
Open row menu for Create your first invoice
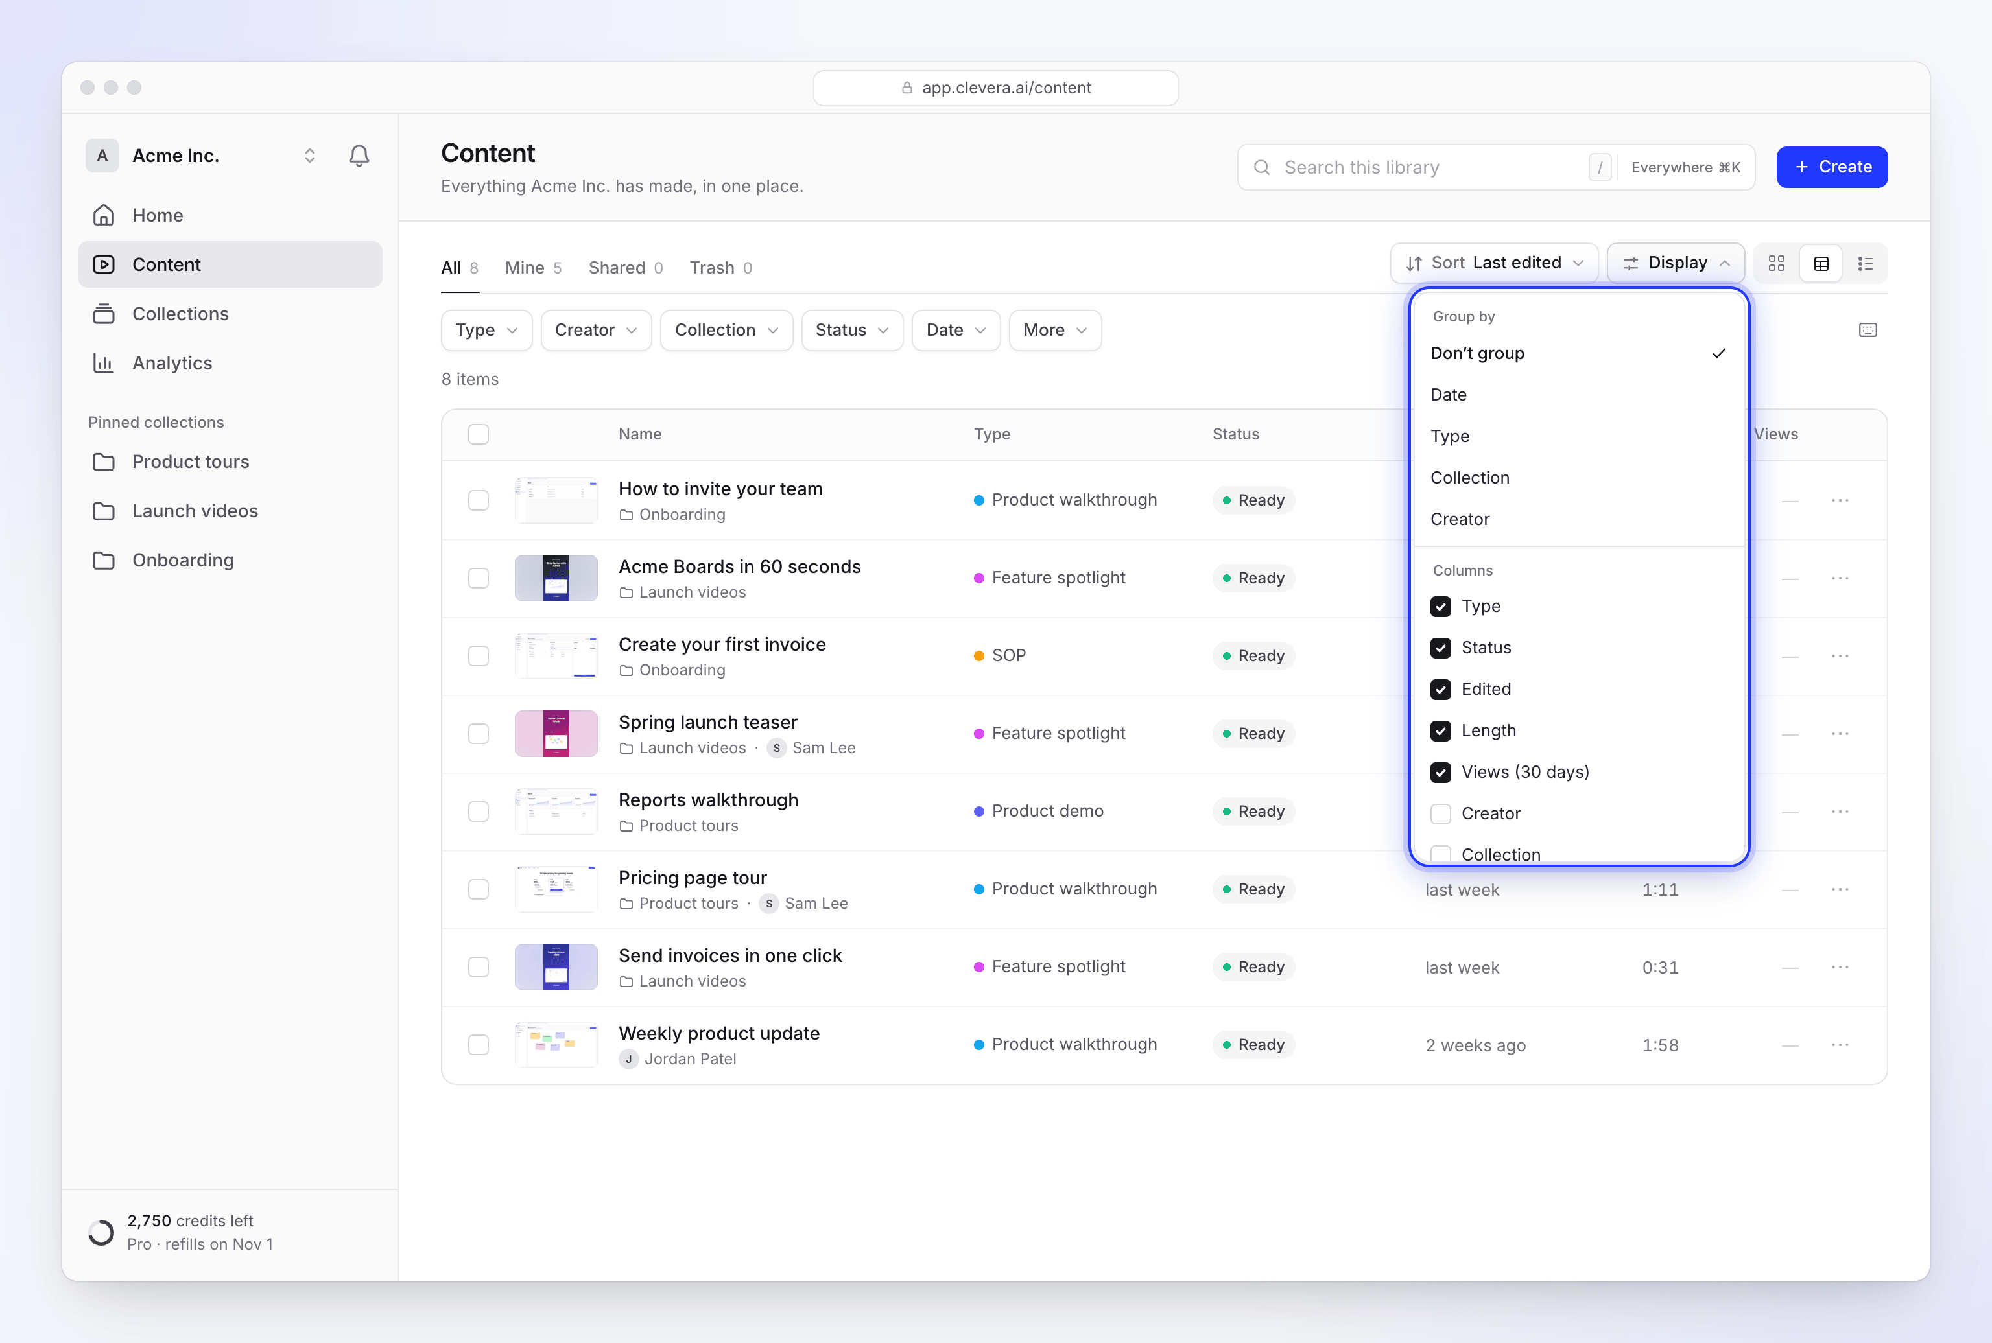click(x=1840, y=656)
